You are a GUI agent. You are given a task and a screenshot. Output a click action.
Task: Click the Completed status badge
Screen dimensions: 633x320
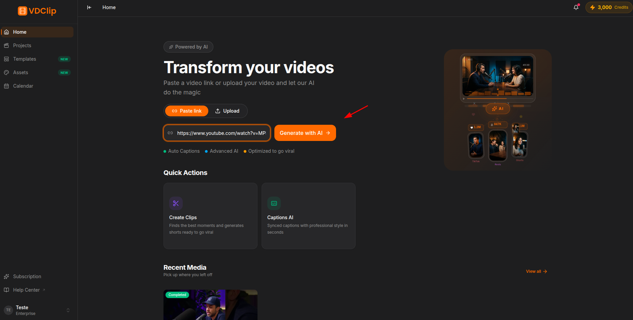[x=177, y=295]
